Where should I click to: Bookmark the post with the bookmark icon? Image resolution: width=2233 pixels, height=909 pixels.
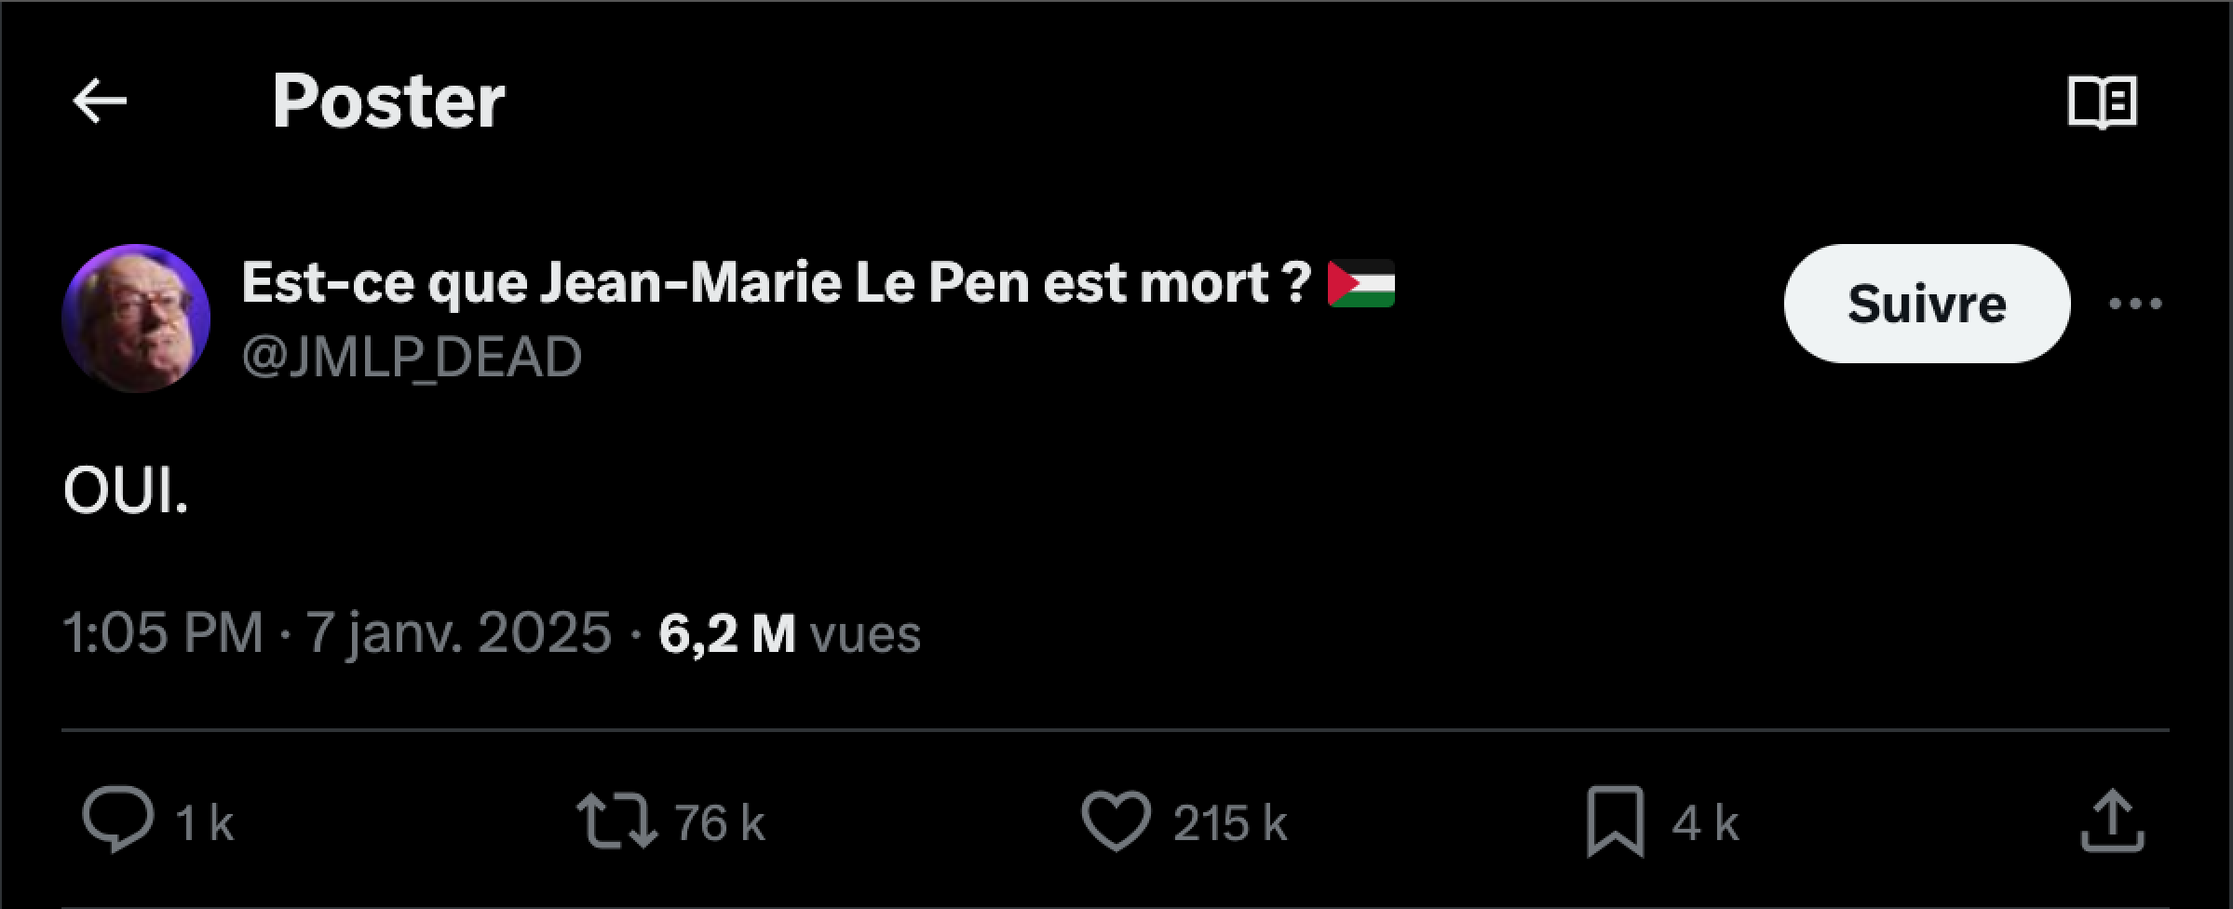click(1616, 821)
